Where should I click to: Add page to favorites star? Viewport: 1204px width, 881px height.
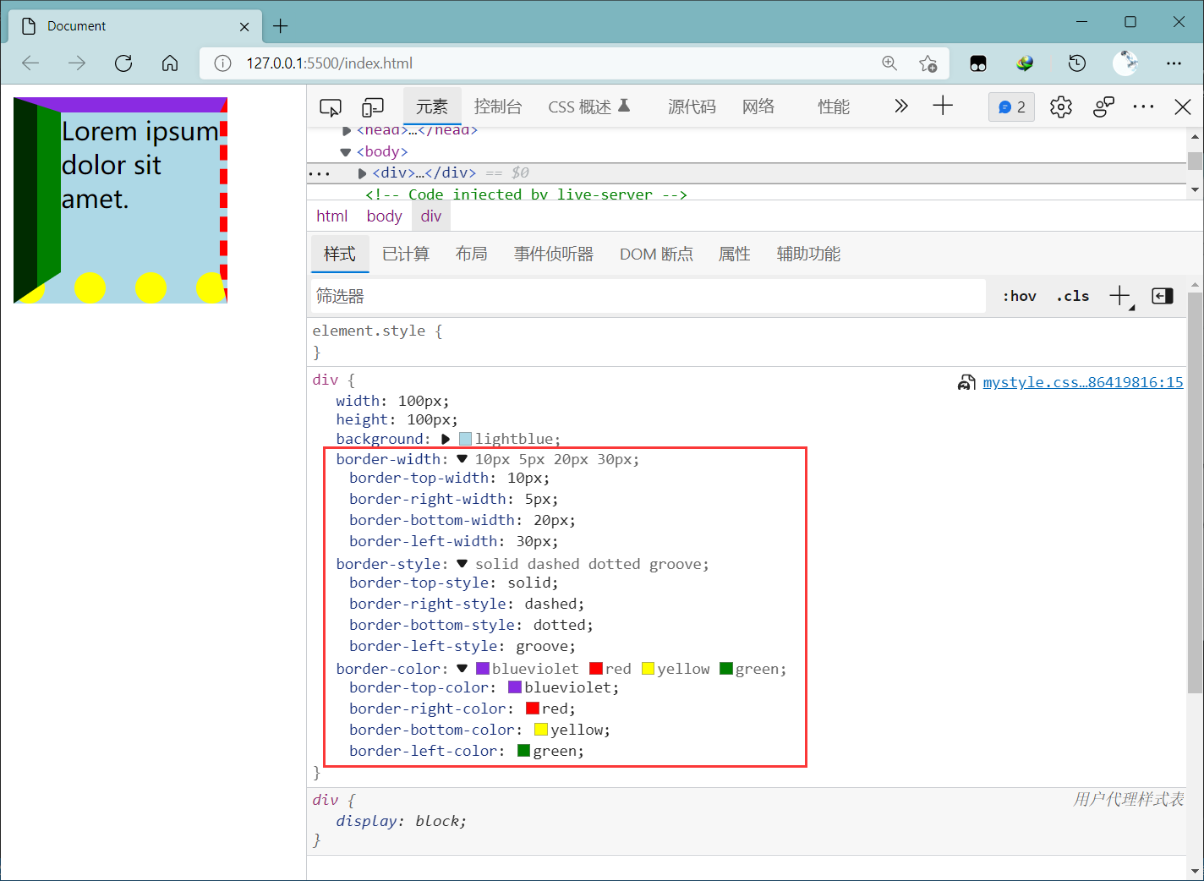point(928,63)
